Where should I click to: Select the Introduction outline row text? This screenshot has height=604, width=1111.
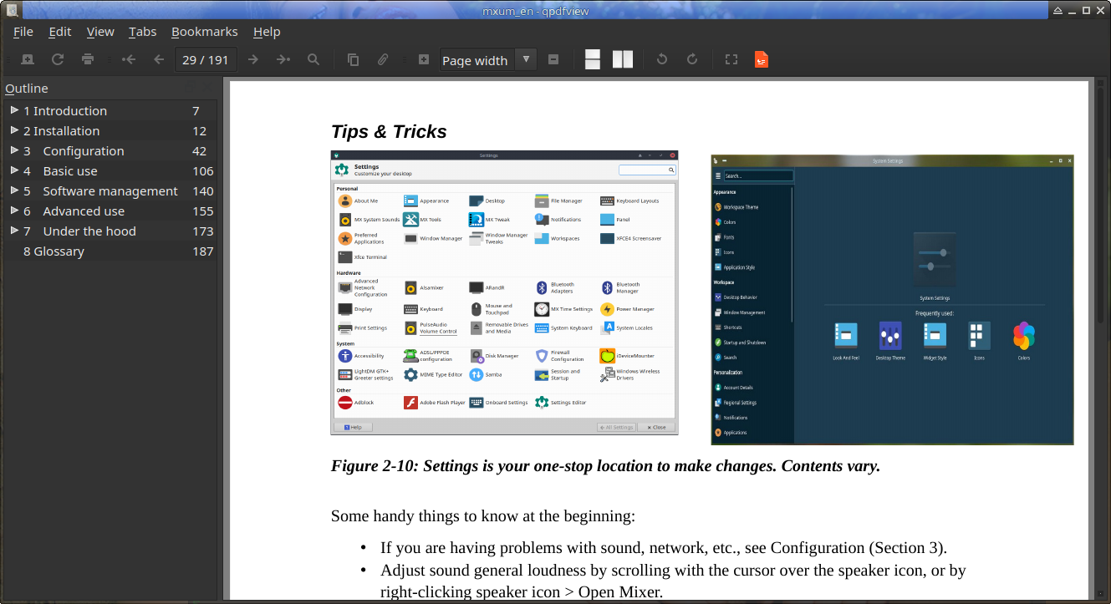65,111
